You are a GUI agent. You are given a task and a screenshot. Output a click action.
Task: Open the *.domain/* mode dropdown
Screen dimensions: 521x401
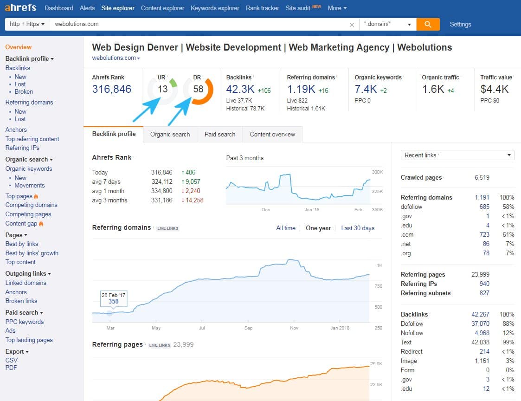[387, 24]
